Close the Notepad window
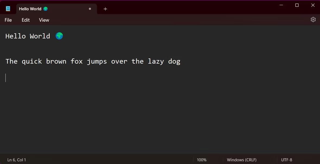The width and height of the screenshot is (320, 164). [313, 5]
